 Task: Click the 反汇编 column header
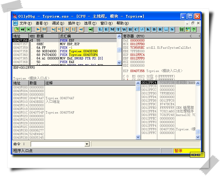(65, 36)
